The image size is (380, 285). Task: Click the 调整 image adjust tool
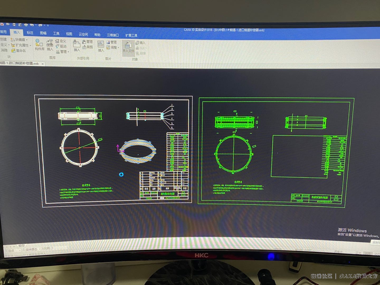(x=112, y=47)
